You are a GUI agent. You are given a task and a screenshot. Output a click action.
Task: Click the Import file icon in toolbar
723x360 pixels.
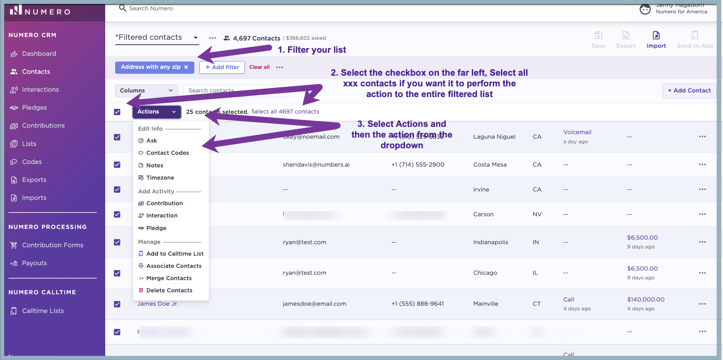click(656, 36)
